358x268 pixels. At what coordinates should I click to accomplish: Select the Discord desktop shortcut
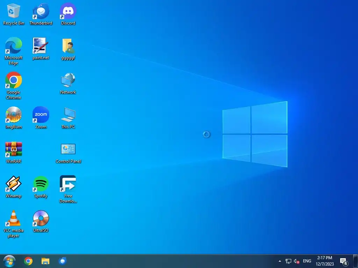tap(68, 14)
